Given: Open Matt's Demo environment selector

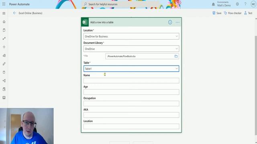Looking at the screenshot, I should (224, 4).
